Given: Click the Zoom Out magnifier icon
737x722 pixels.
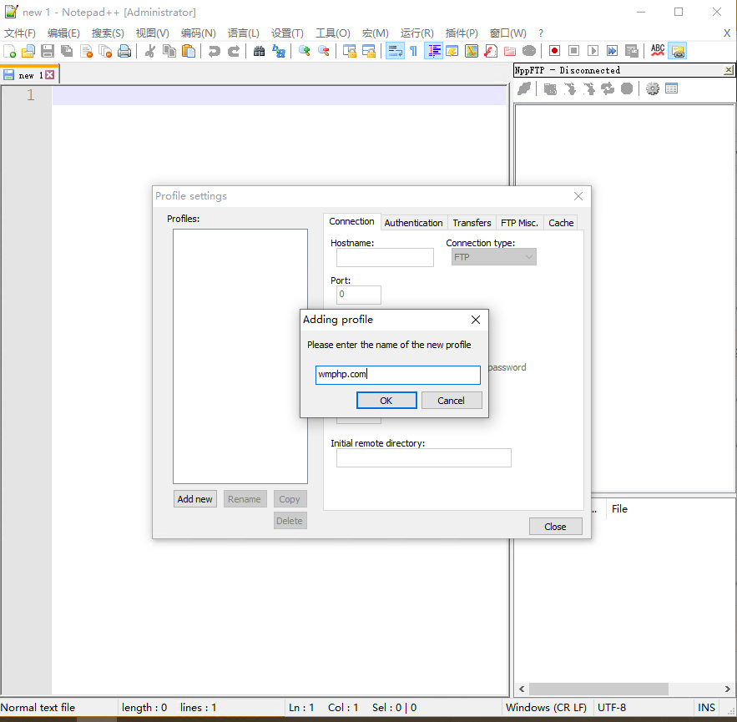Looking at the screenshot, I should click(x=323, y=51).
